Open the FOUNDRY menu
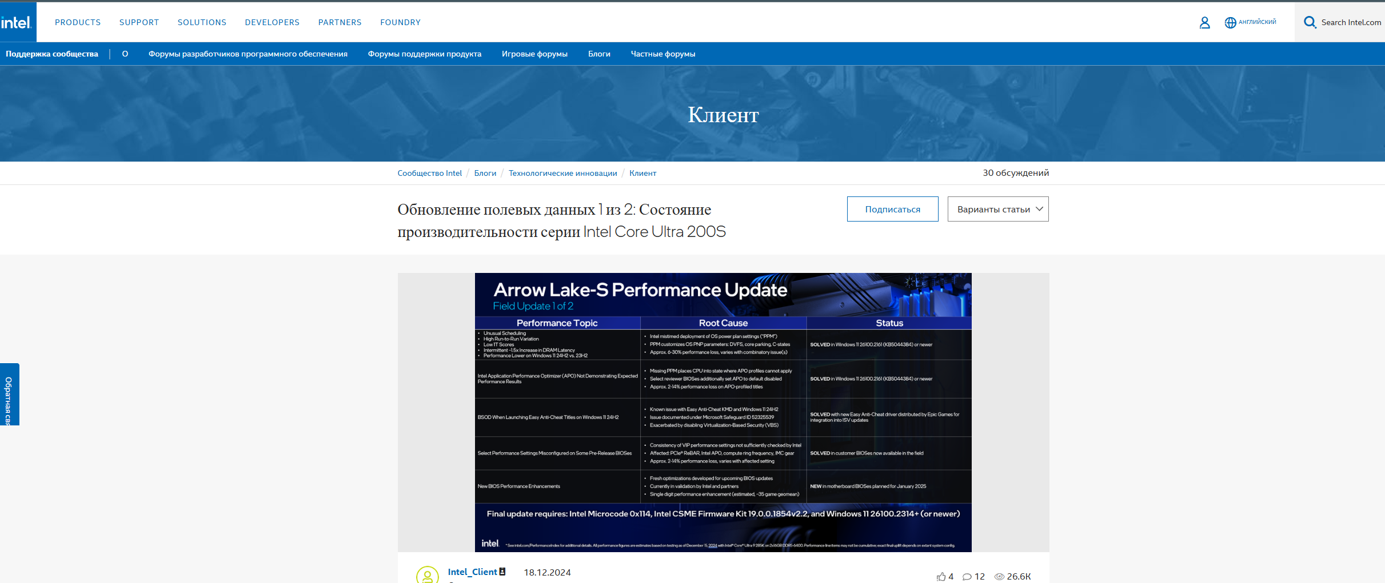 point(400,22)
